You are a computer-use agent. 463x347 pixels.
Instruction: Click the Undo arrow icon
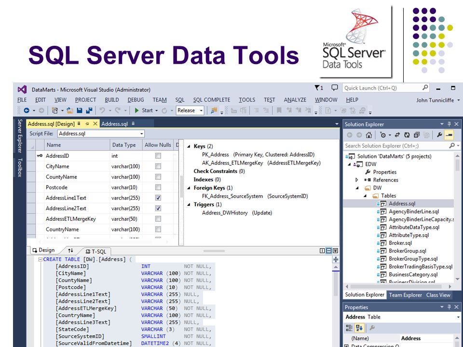point(102,110)
